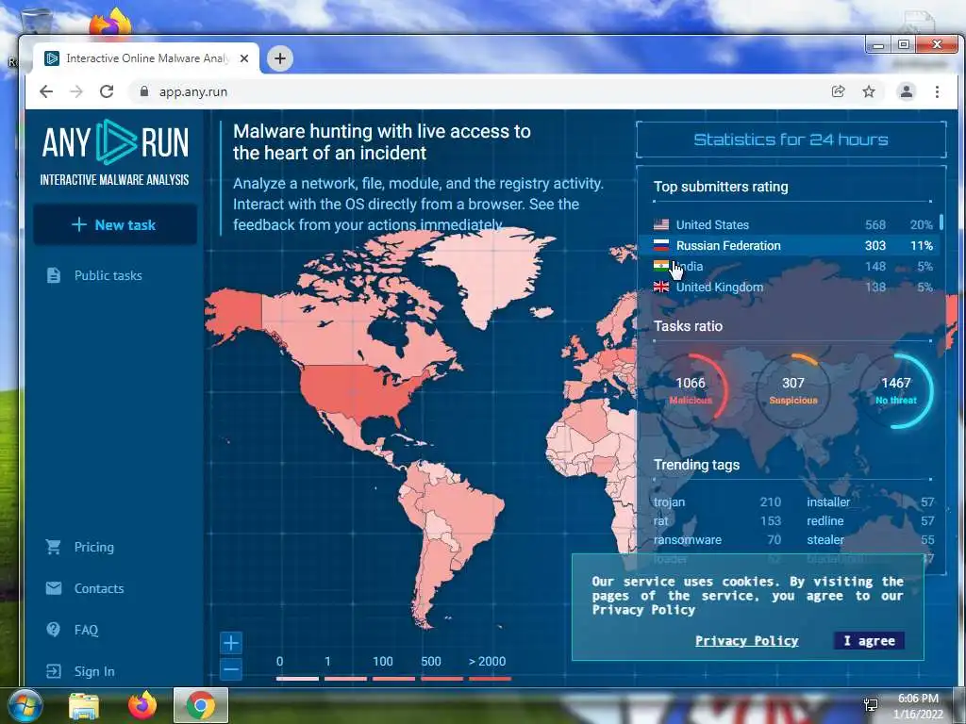Click the Chrome forward arrow
This screenshot has width=966, height=724.
(76, 91)
